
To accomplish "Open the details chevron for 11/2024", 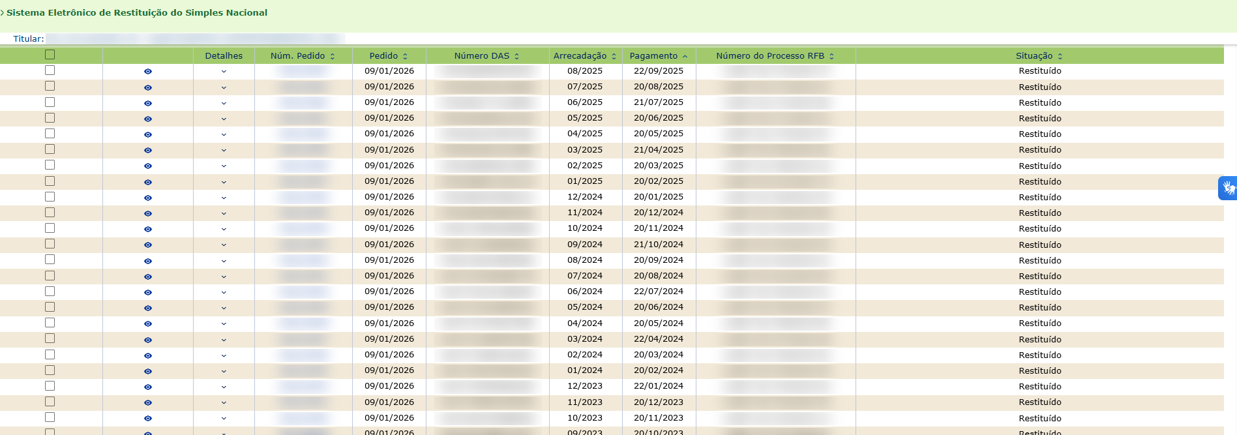I will pyautogui.click(x=224, y=213).
